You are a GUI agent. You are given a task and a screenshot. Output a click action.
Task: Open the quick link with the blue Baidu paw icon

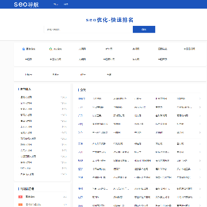coord(29,49)
